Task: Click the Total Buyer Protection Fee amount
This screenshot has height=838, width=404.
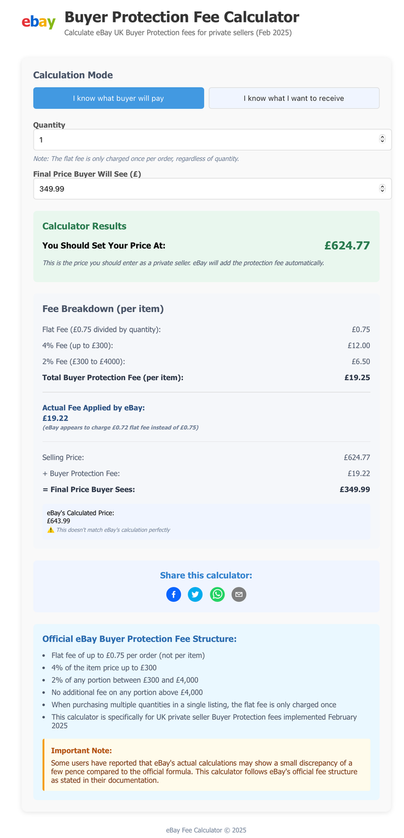Action: click(357, 378)
